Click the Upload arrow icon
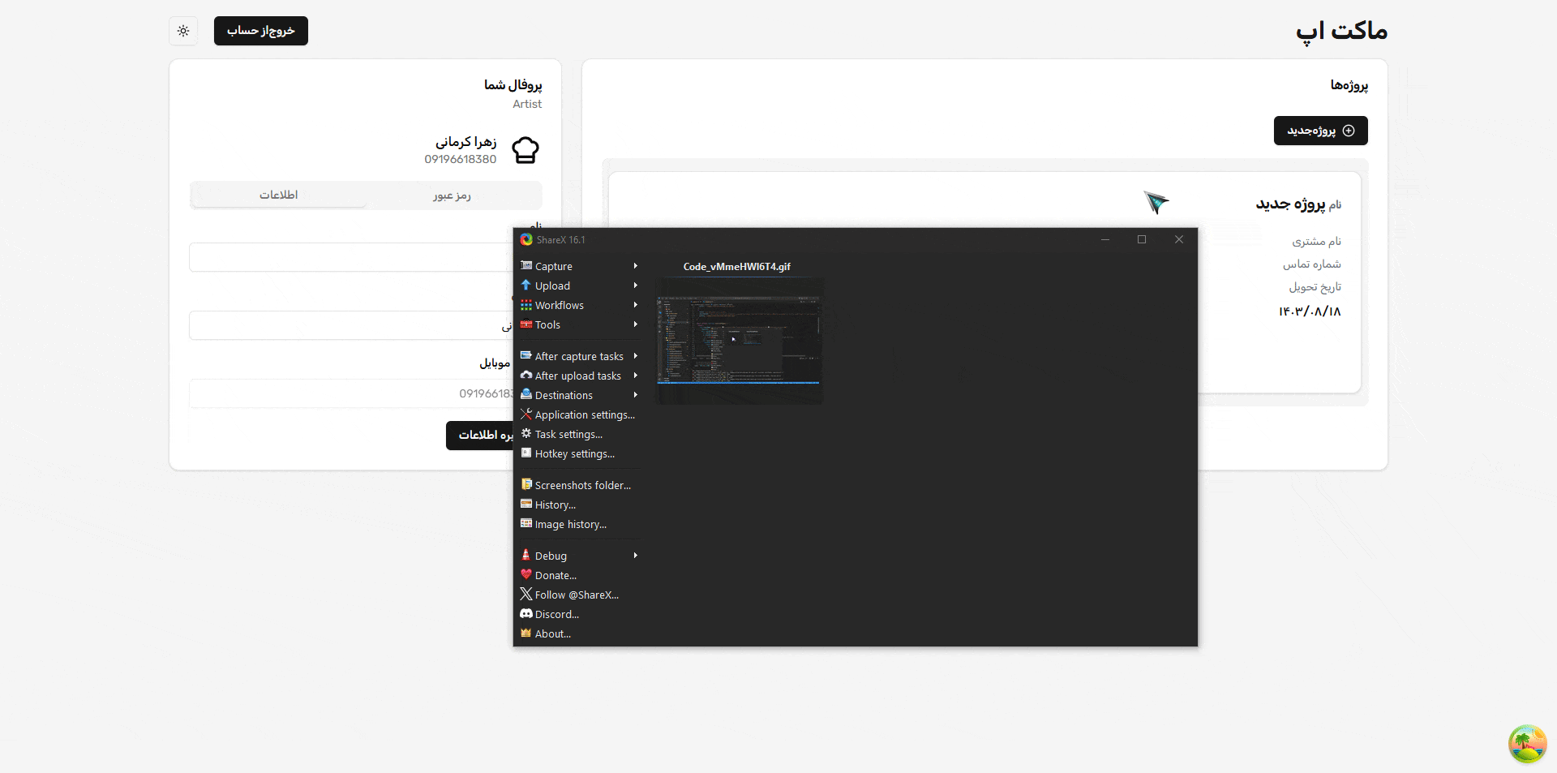 (x=526, y=286)
